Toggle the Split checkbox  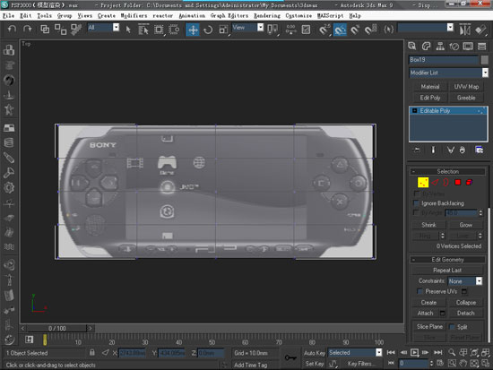452,327
